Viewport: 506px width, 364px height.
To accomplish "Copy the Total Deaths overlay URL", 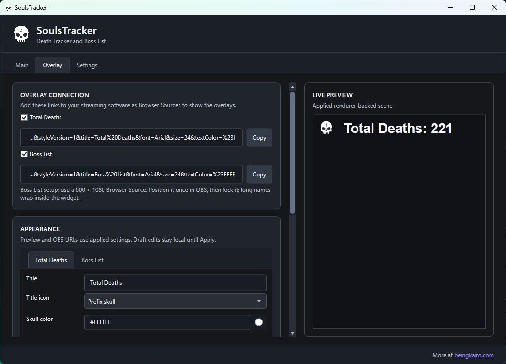I will click(x=259, y=138).
